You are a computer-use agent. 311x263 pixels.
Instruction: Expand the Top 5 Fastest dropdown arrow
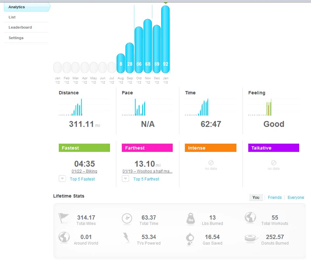point(62,179)
